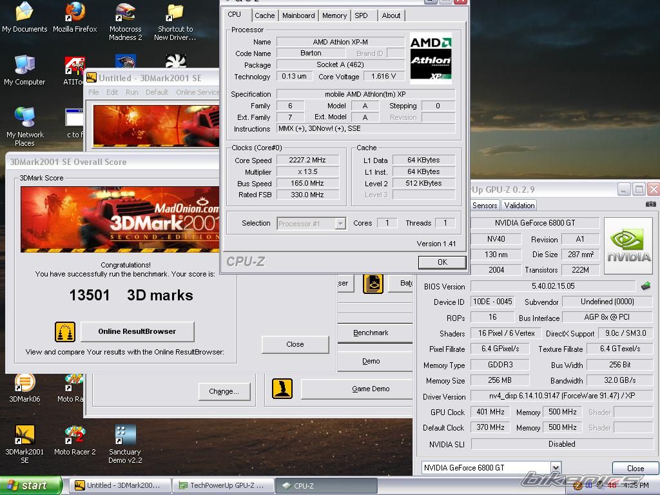Switch to GPU-Z Sensors tab
Image resolution: width=660 pixels, height=495 pixels.
click(485, 206)
